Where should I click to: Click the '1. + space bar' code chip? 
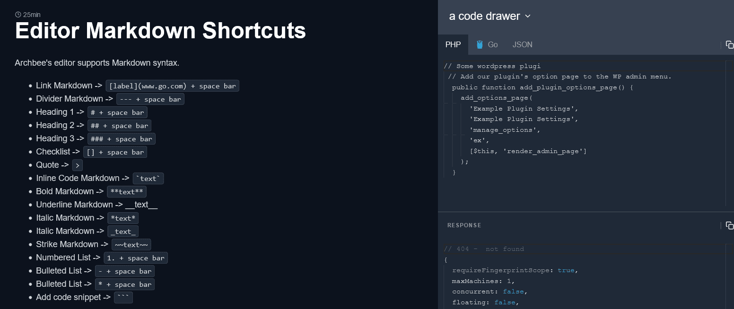click(136, 258)
